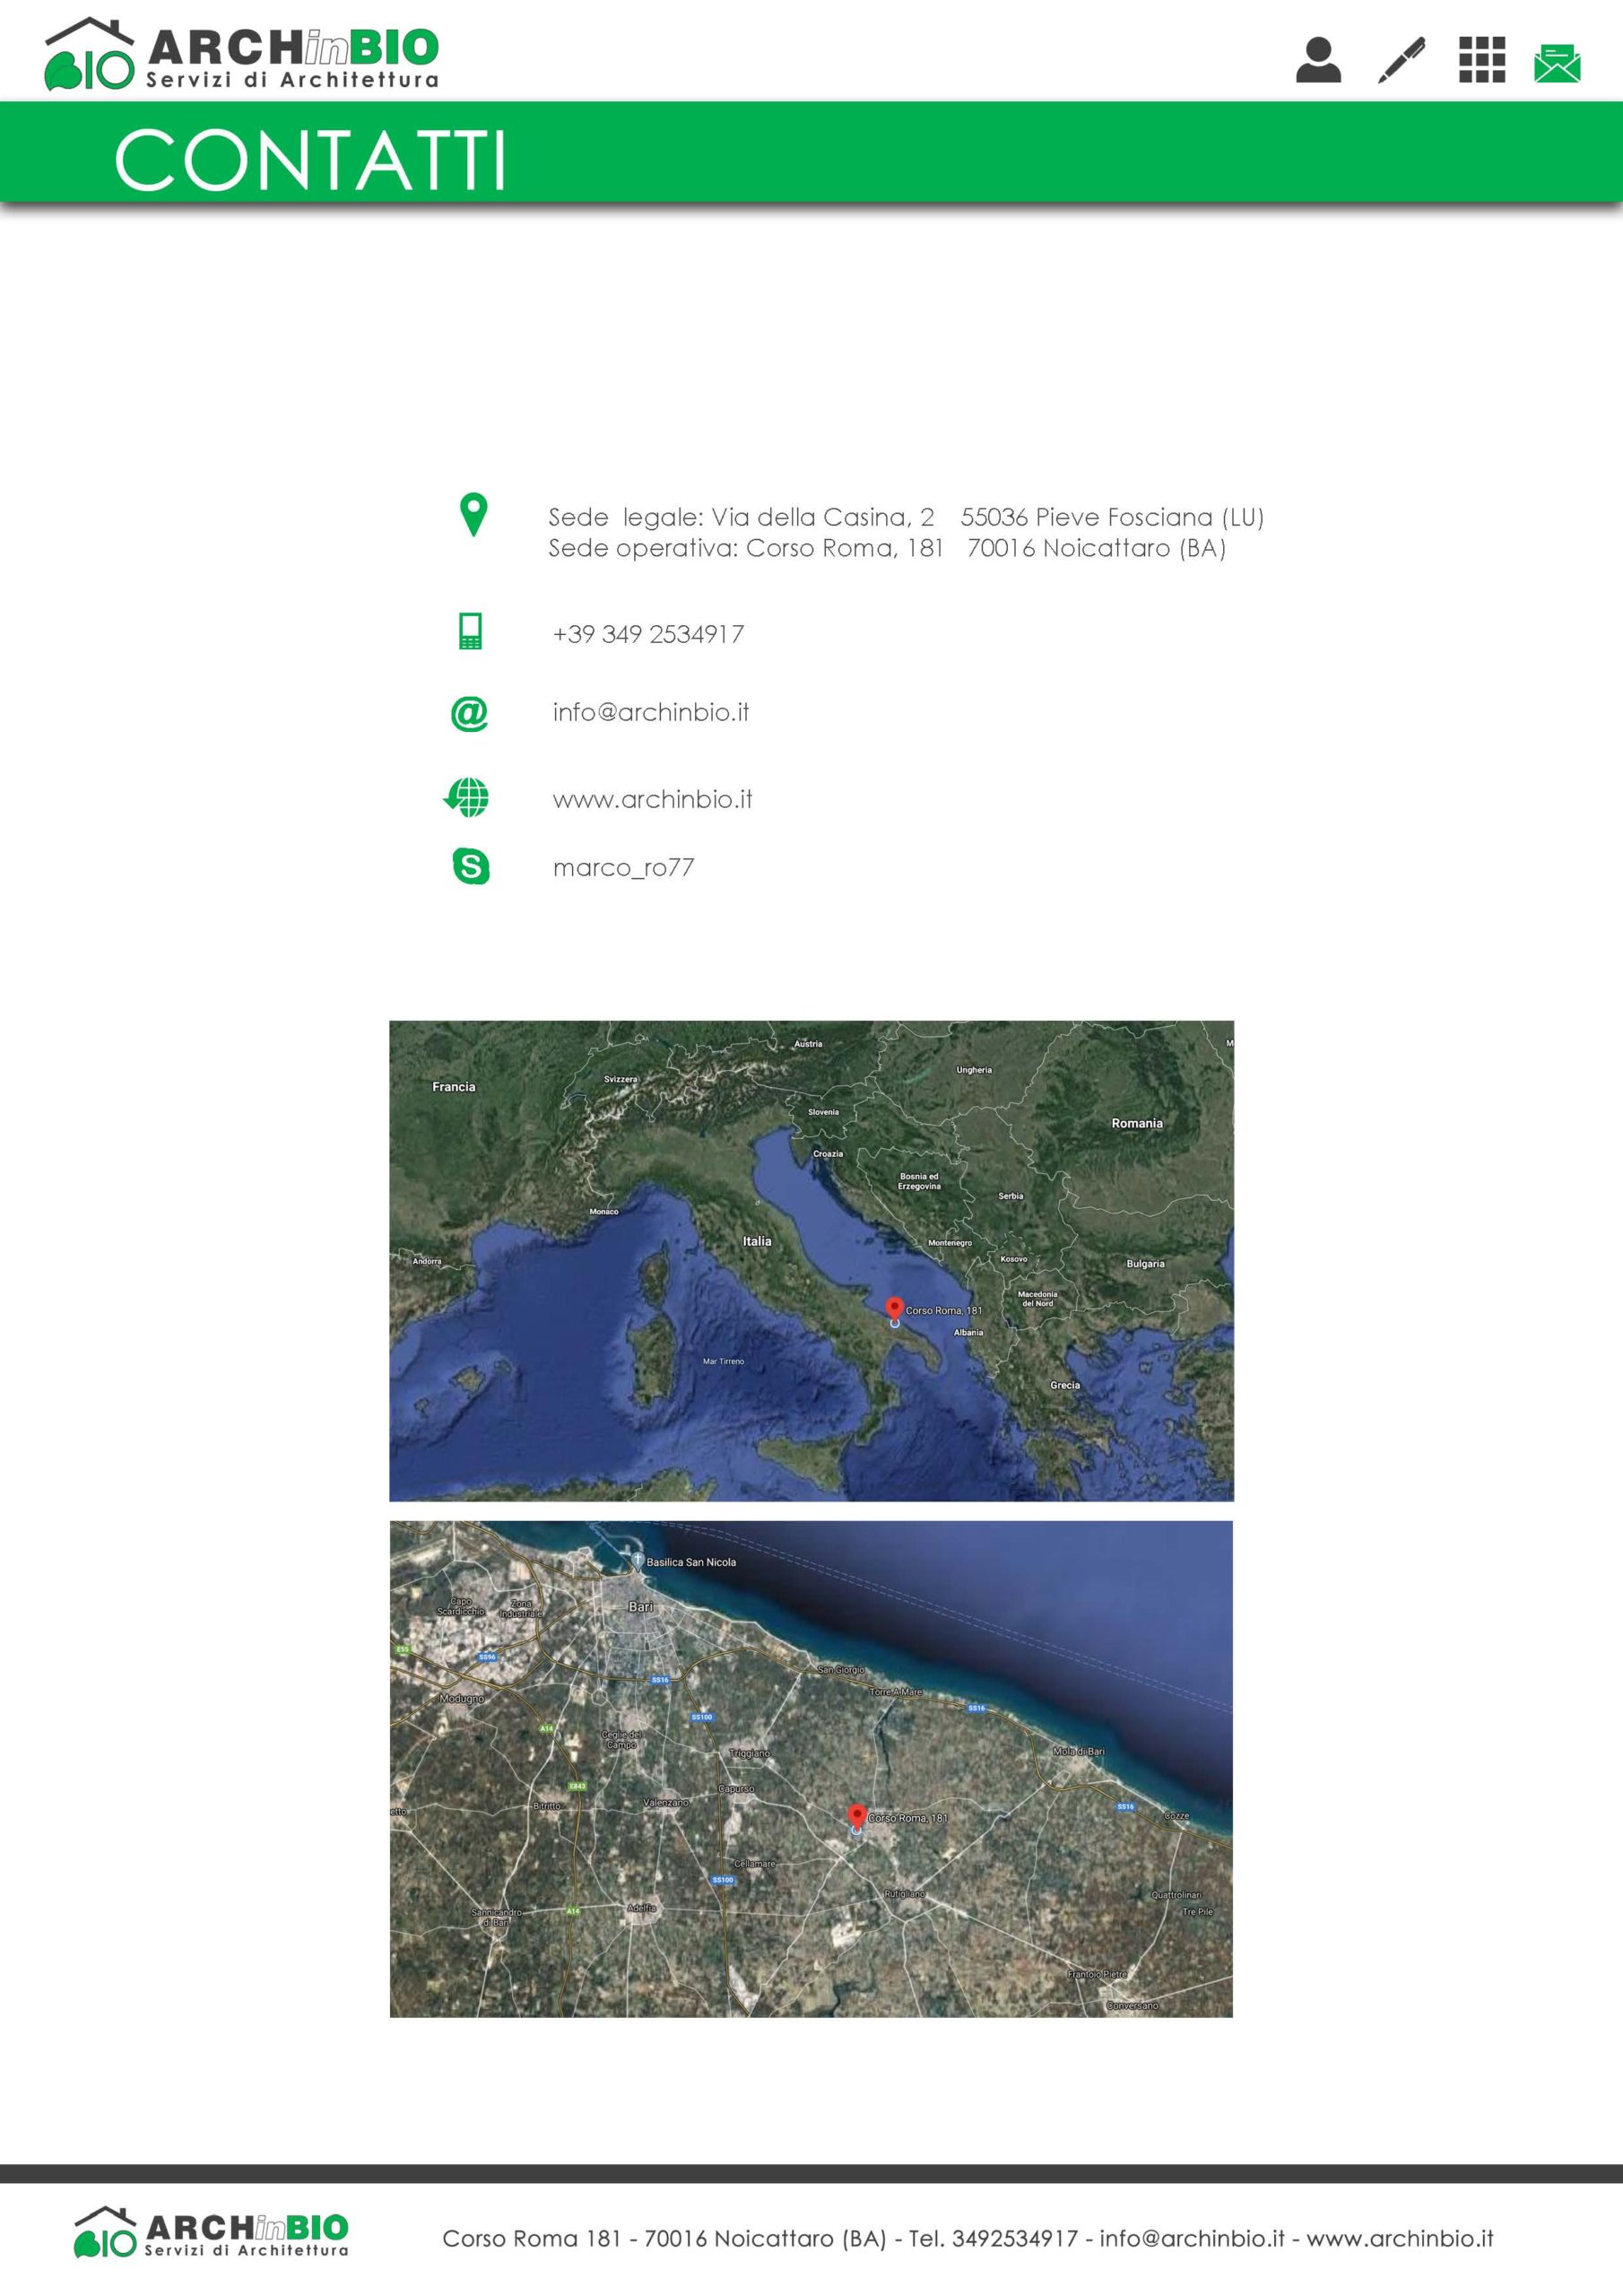This screenshot has width=1623, height=2296.
Task: Open the user profile icon in header
Action: coord(1318,60)
